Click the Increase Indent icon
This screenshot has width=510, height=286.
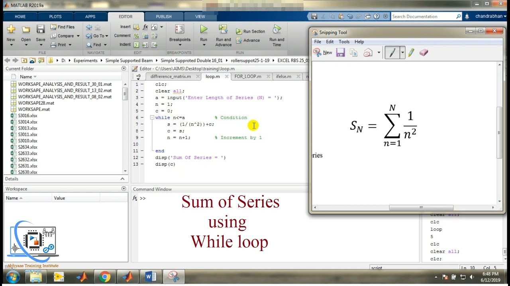(x=145, y=45)
